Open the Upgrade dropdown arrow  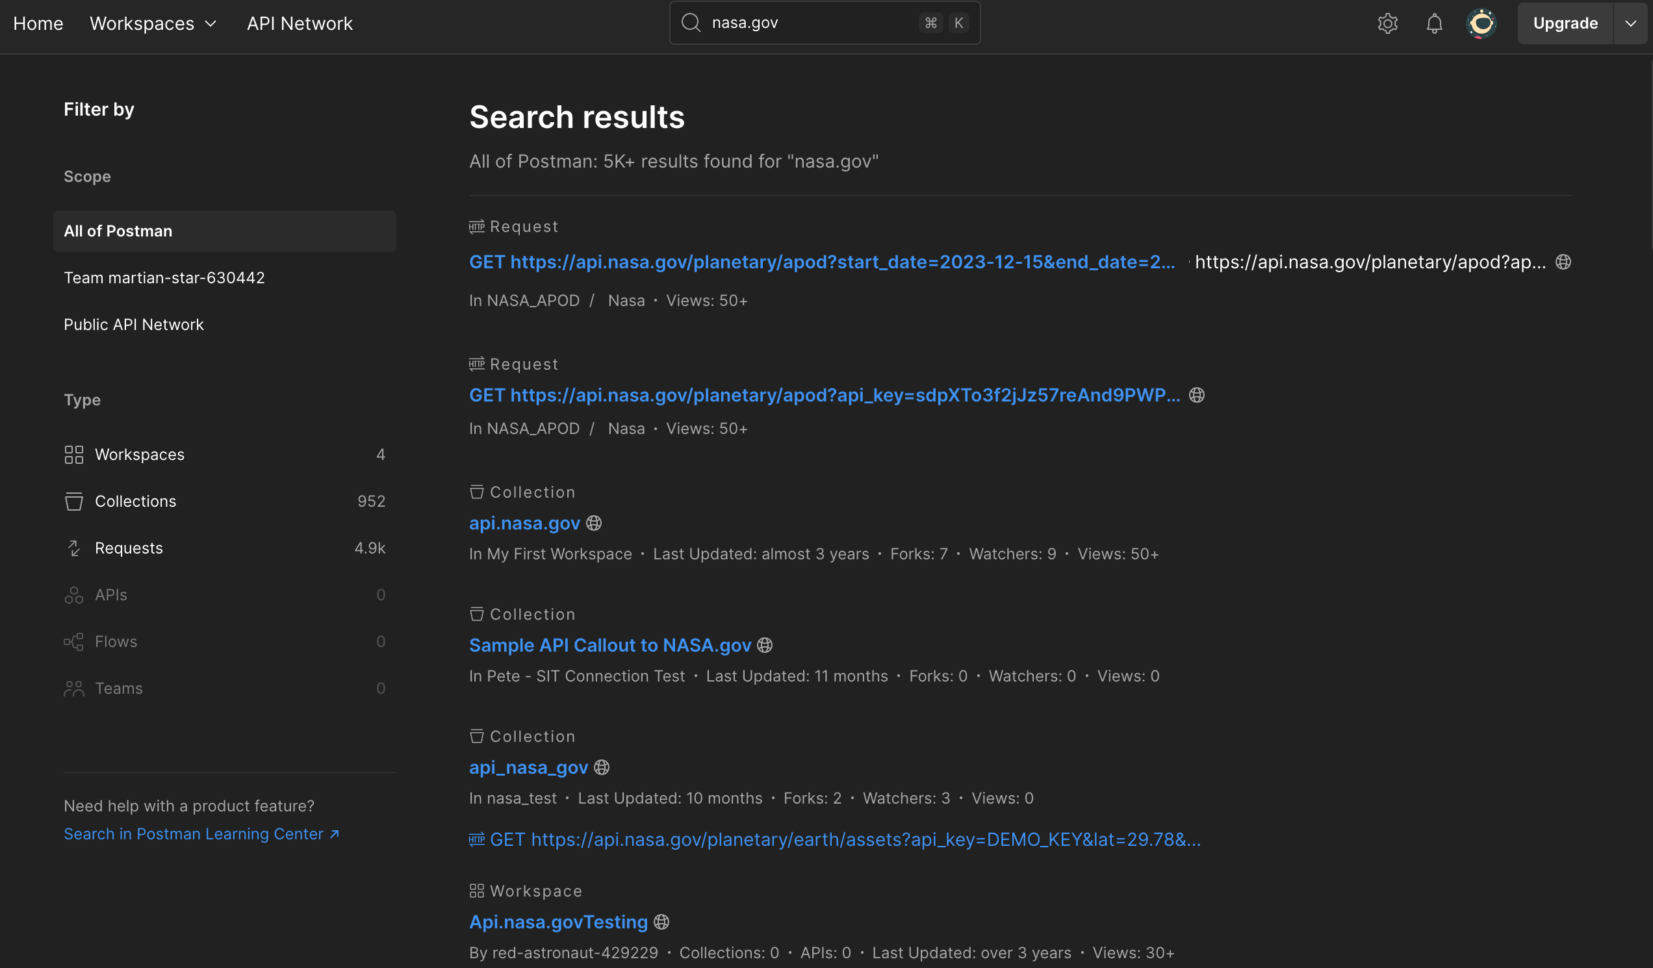[1630, 23]
